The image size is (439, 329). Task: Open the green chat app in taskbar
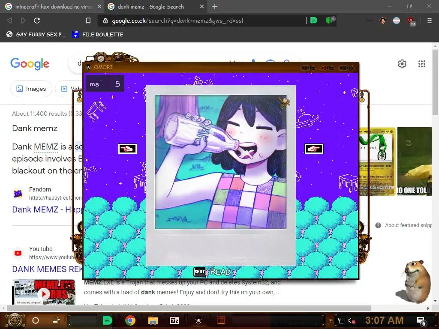pyautogui.click(x=107, y=320)
